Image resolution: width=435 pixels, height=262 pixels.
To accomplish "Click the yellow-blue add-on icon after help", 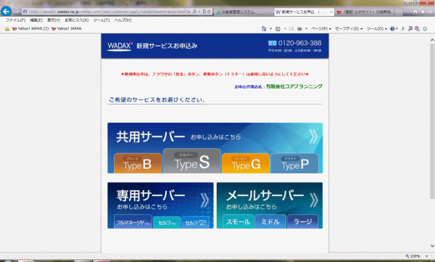I will [403, 28].
